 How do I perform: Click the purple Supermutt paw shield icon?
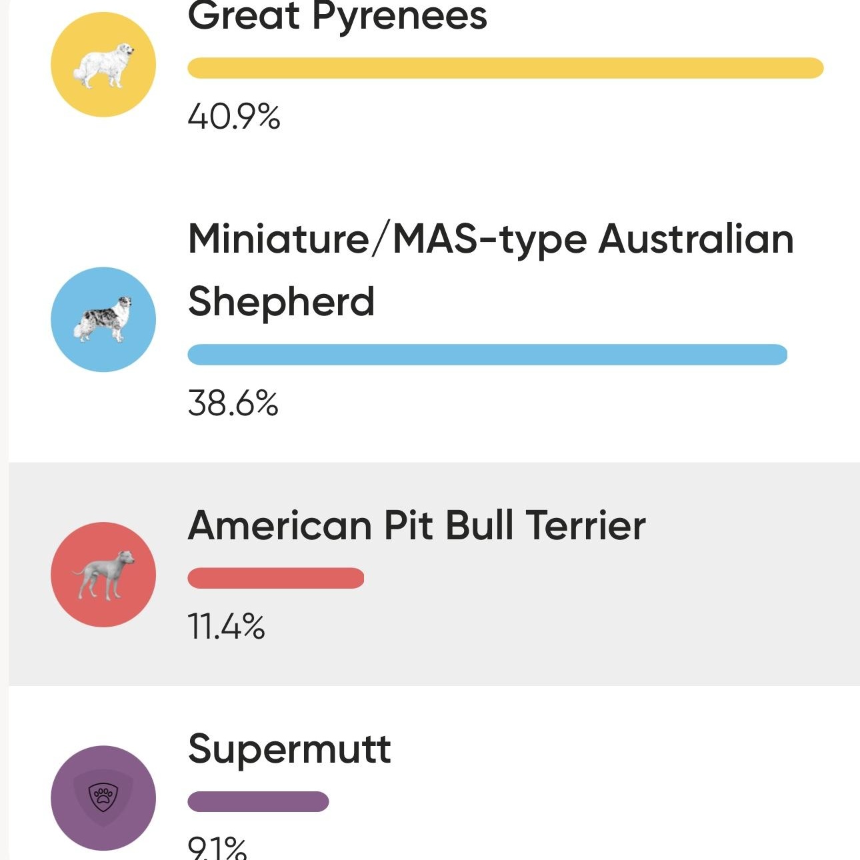(103, 797)
